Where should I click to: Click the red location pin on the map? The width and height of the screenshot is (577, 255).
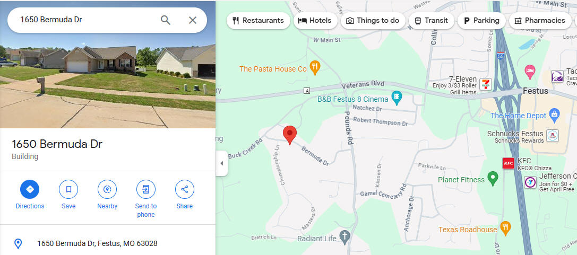coord(290,135)
